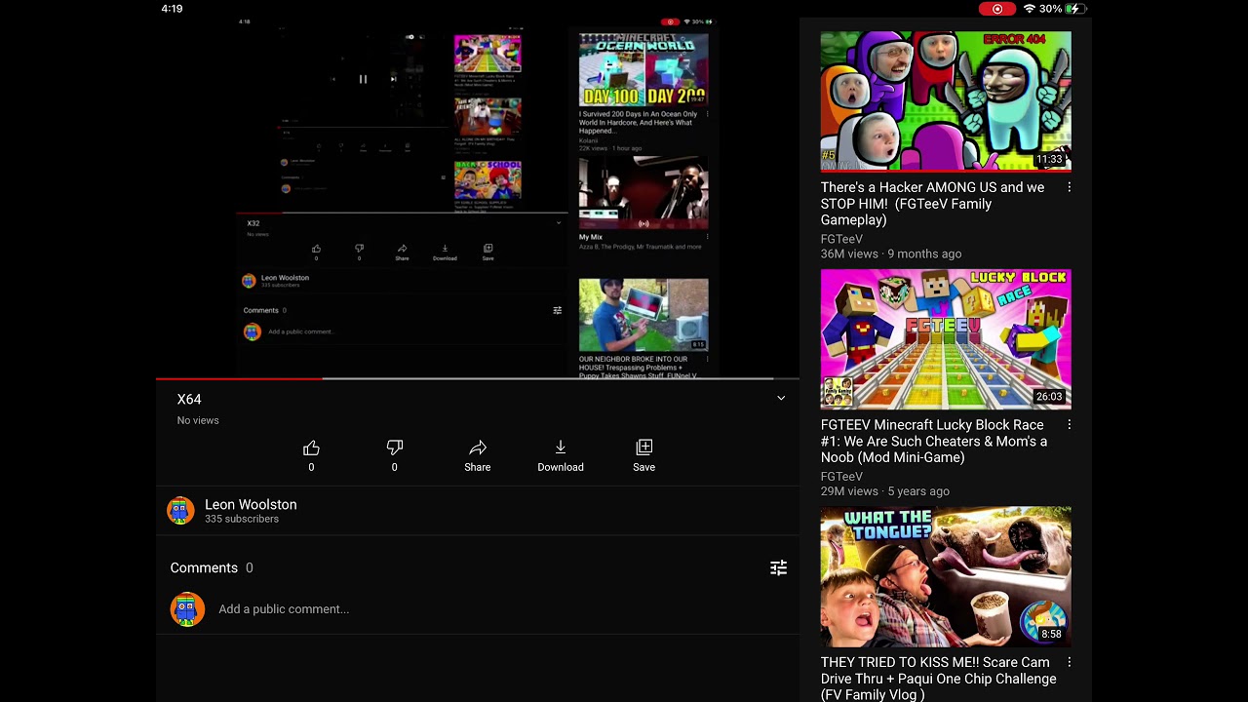Tap "36M views · 9 months ago" text

[x=891, y=253]
